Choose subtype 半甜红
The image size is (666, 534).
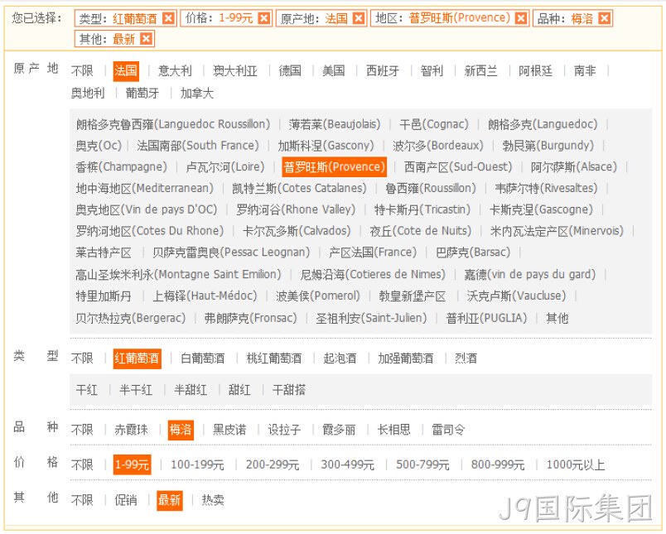tap(191, 390)
